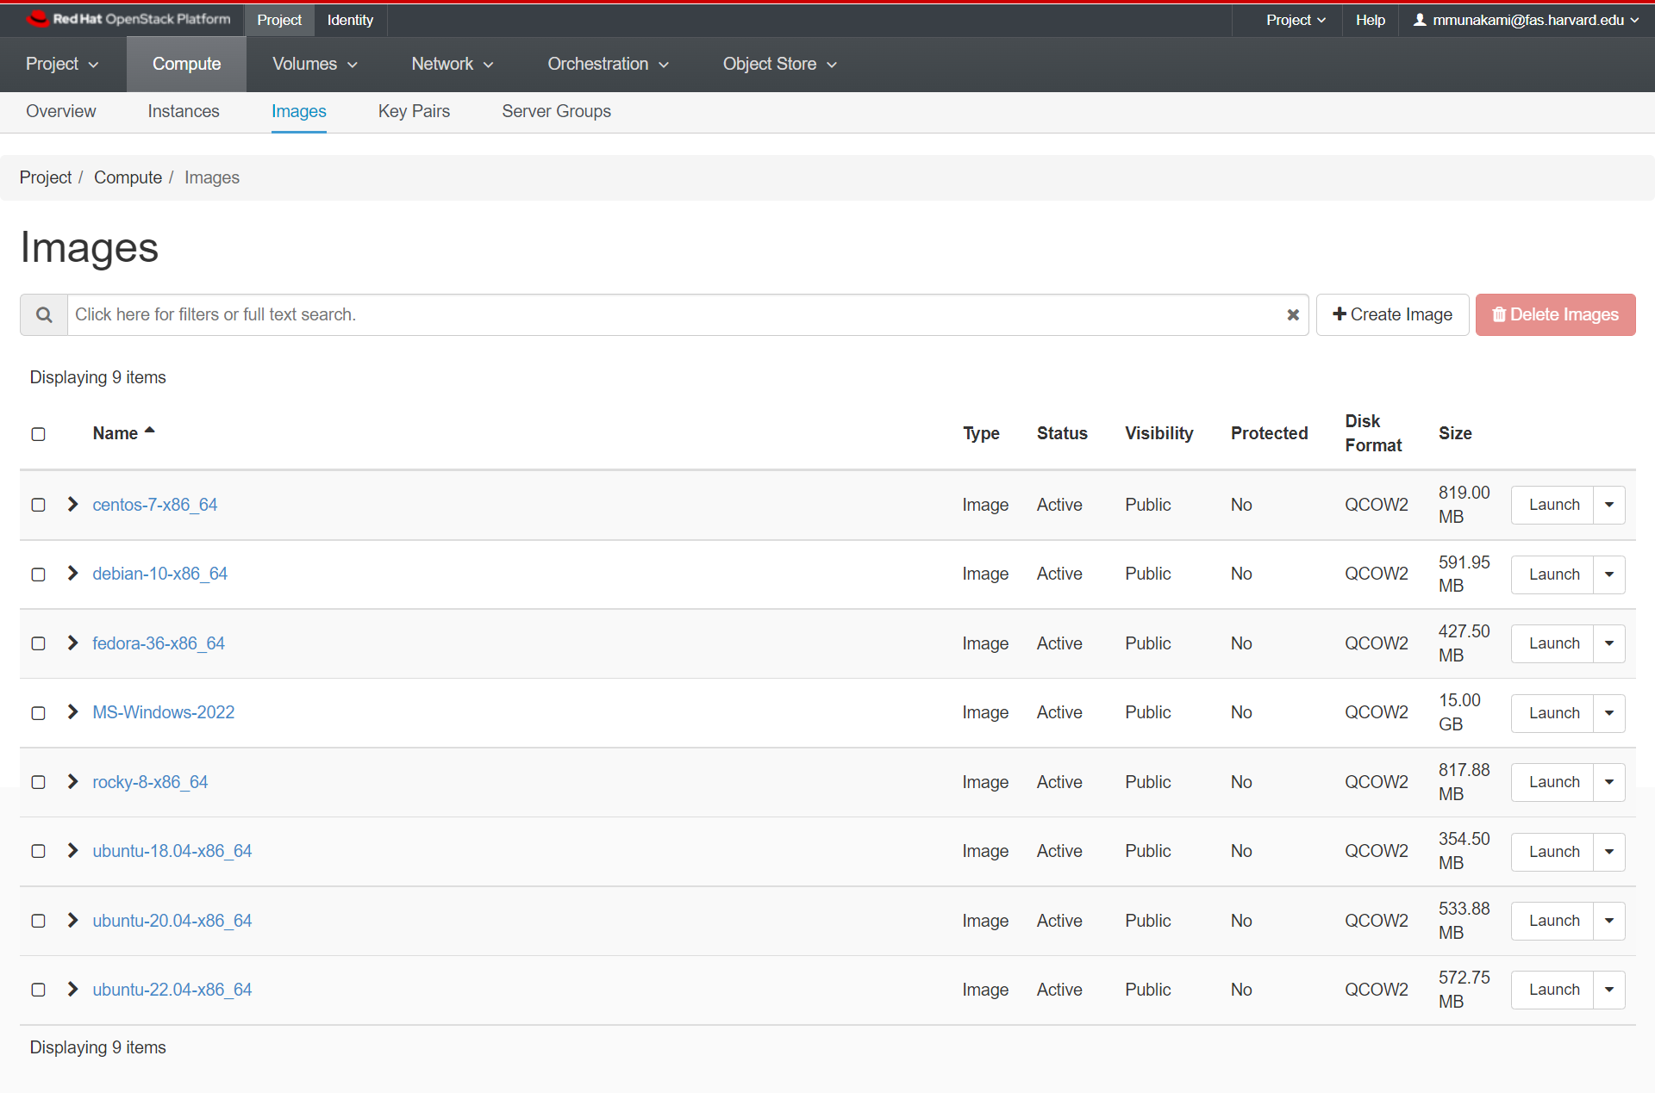The image size is (1655, 1093).
Task: Open the action dropdown arrow for MS-Windows-2022
Action: tap(1609, 713)
